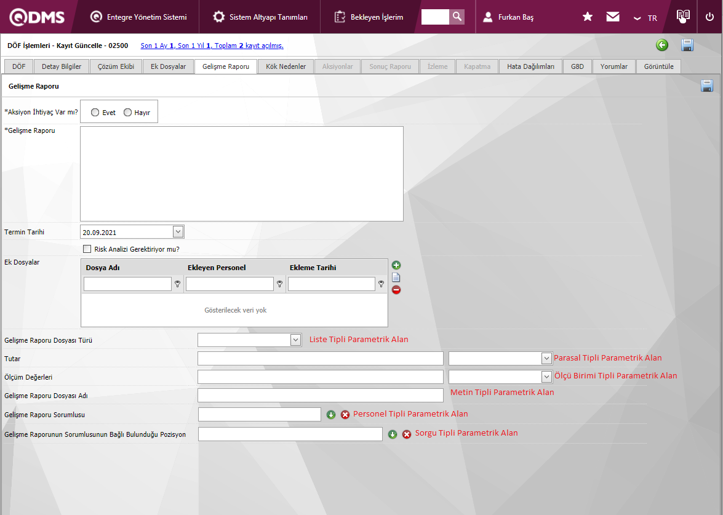
Task: Open Entegre Yönetim Sistemi menu
Action: tap(138, 17)
